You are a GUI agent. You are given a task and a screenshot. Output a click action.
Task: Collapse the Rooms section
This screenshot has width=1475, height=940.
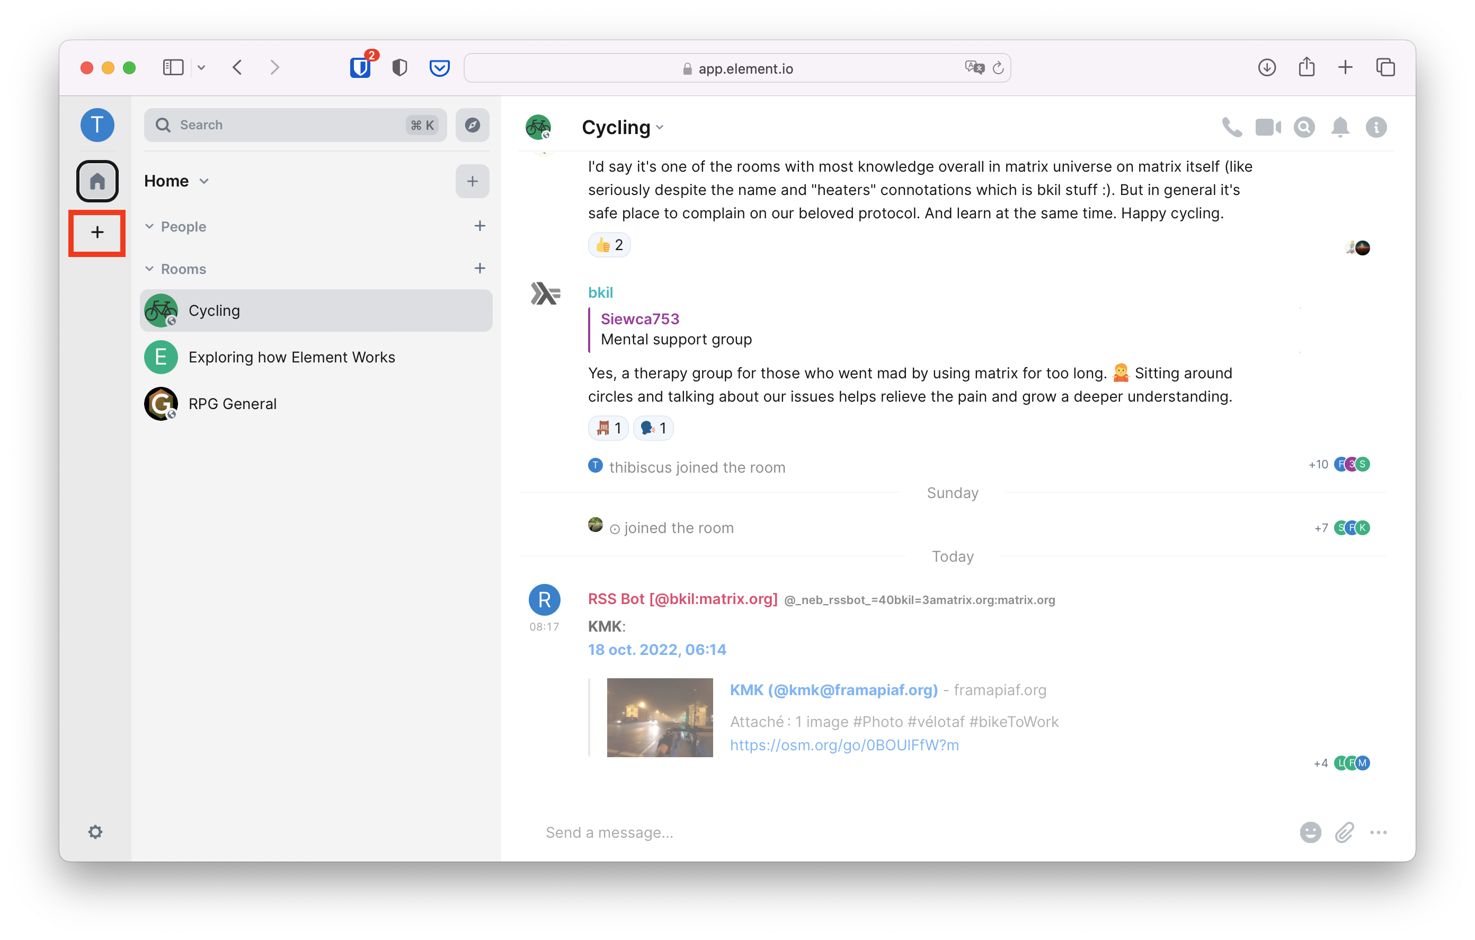(149, 269)
